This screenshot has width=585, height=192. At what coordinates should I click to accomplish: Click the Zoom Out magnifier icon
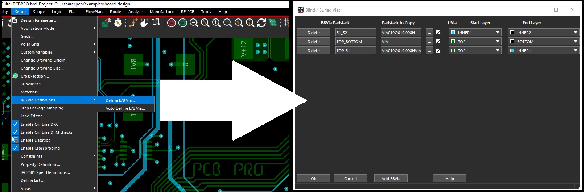228,23
